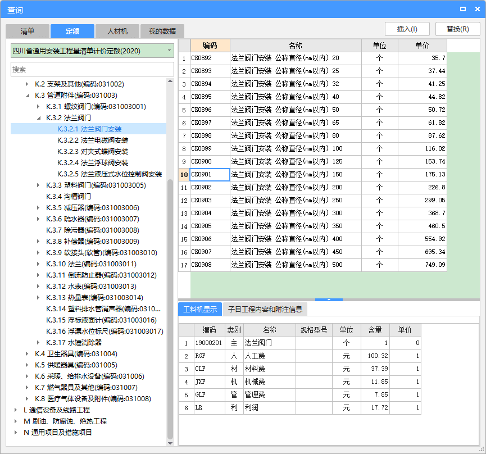
Task: Open the 我的数据 tab
Action: click(x=162, y=31)
